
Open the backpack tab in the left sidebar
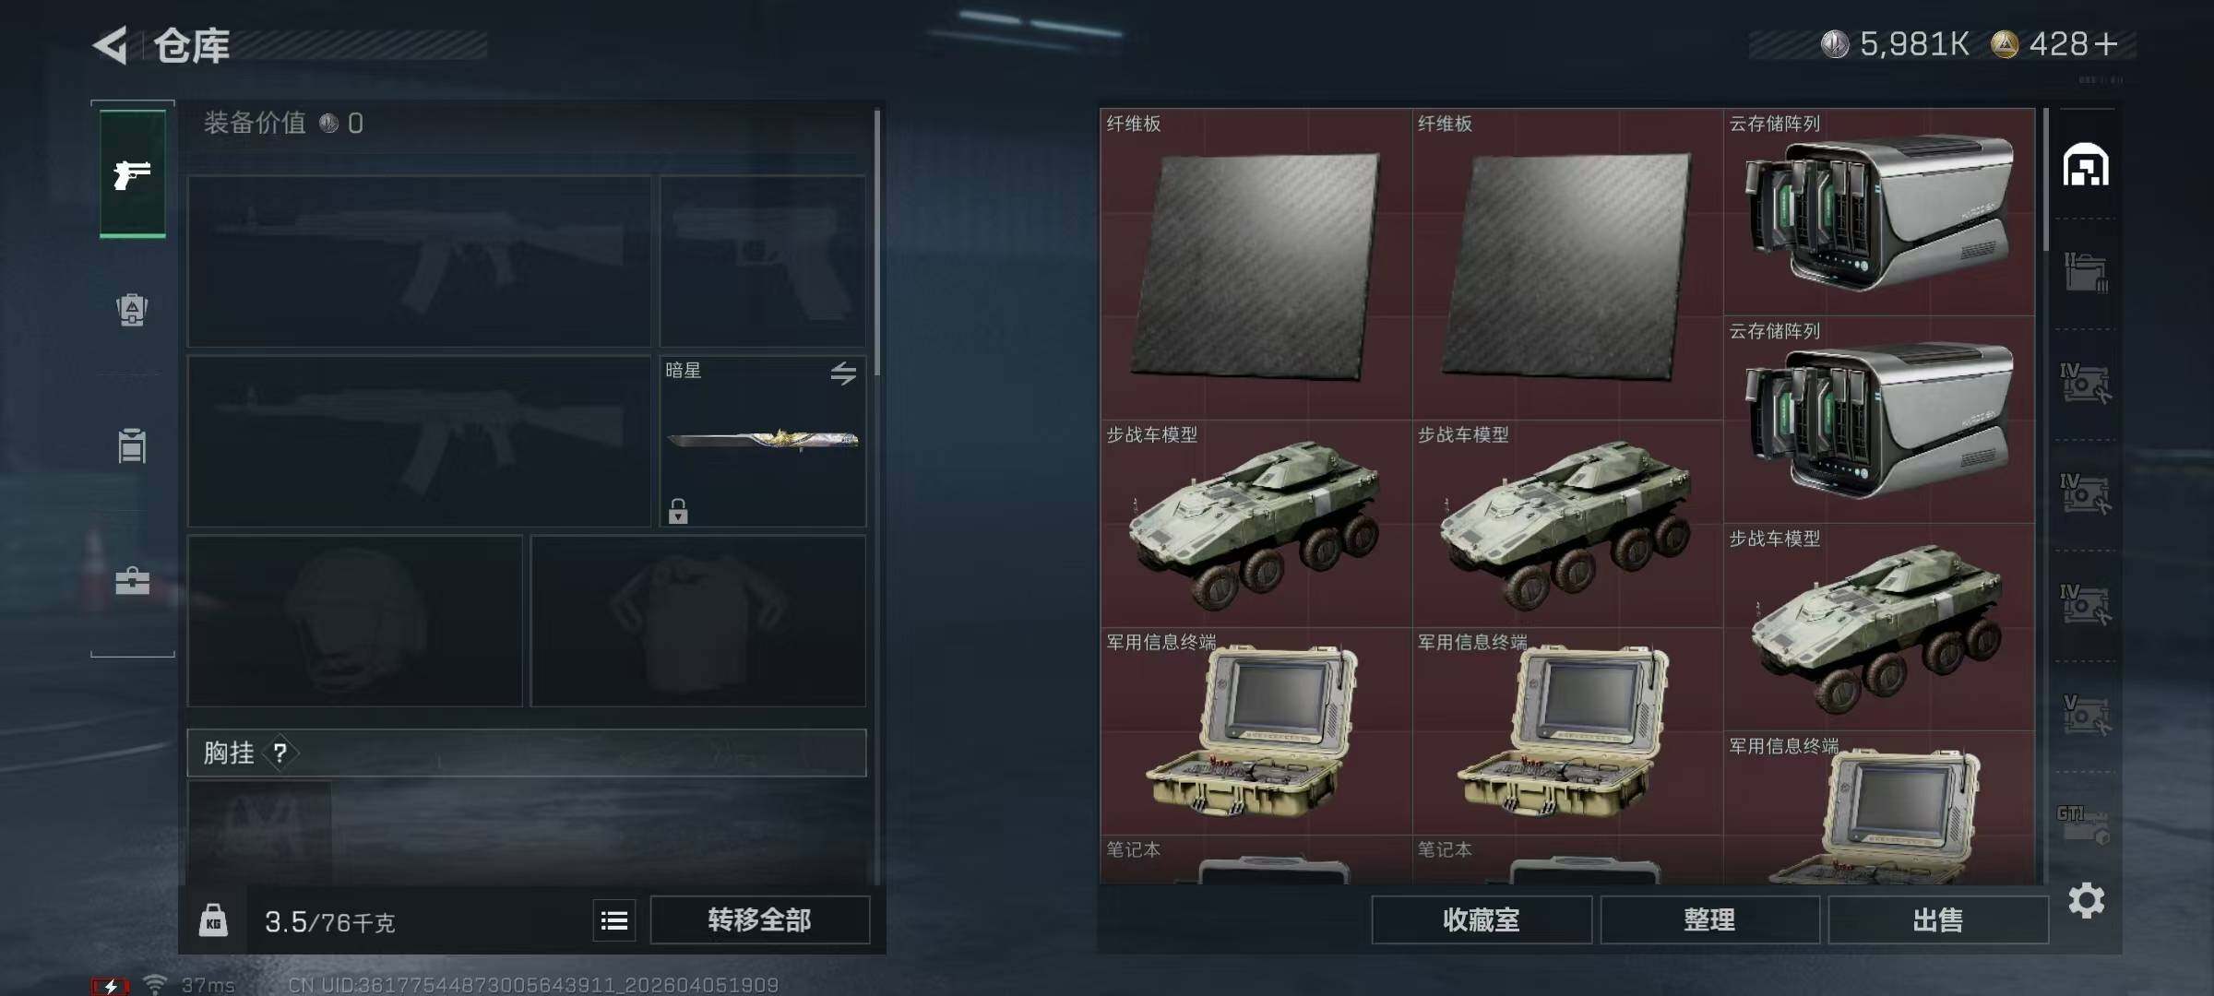point(132,310)
